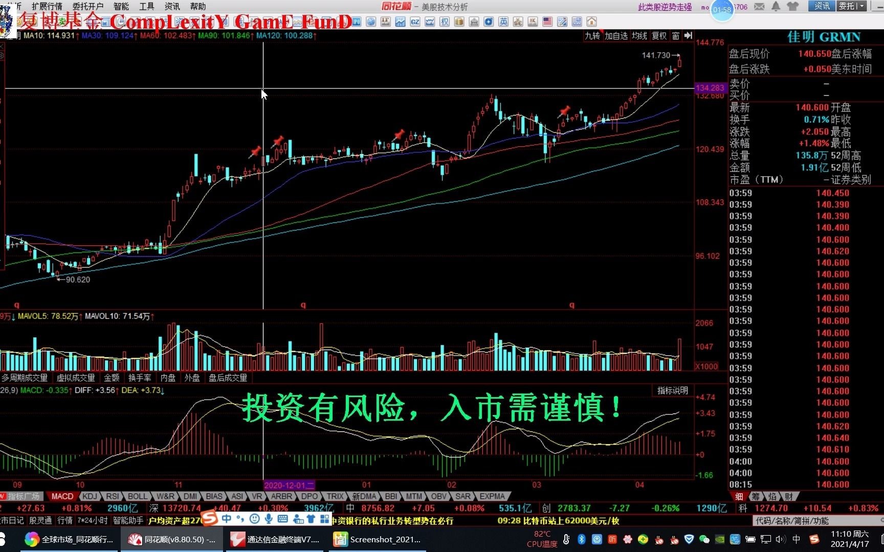884x552 pixels.
Task: Click the 委托 trade button
Action: tap(847, 6)
